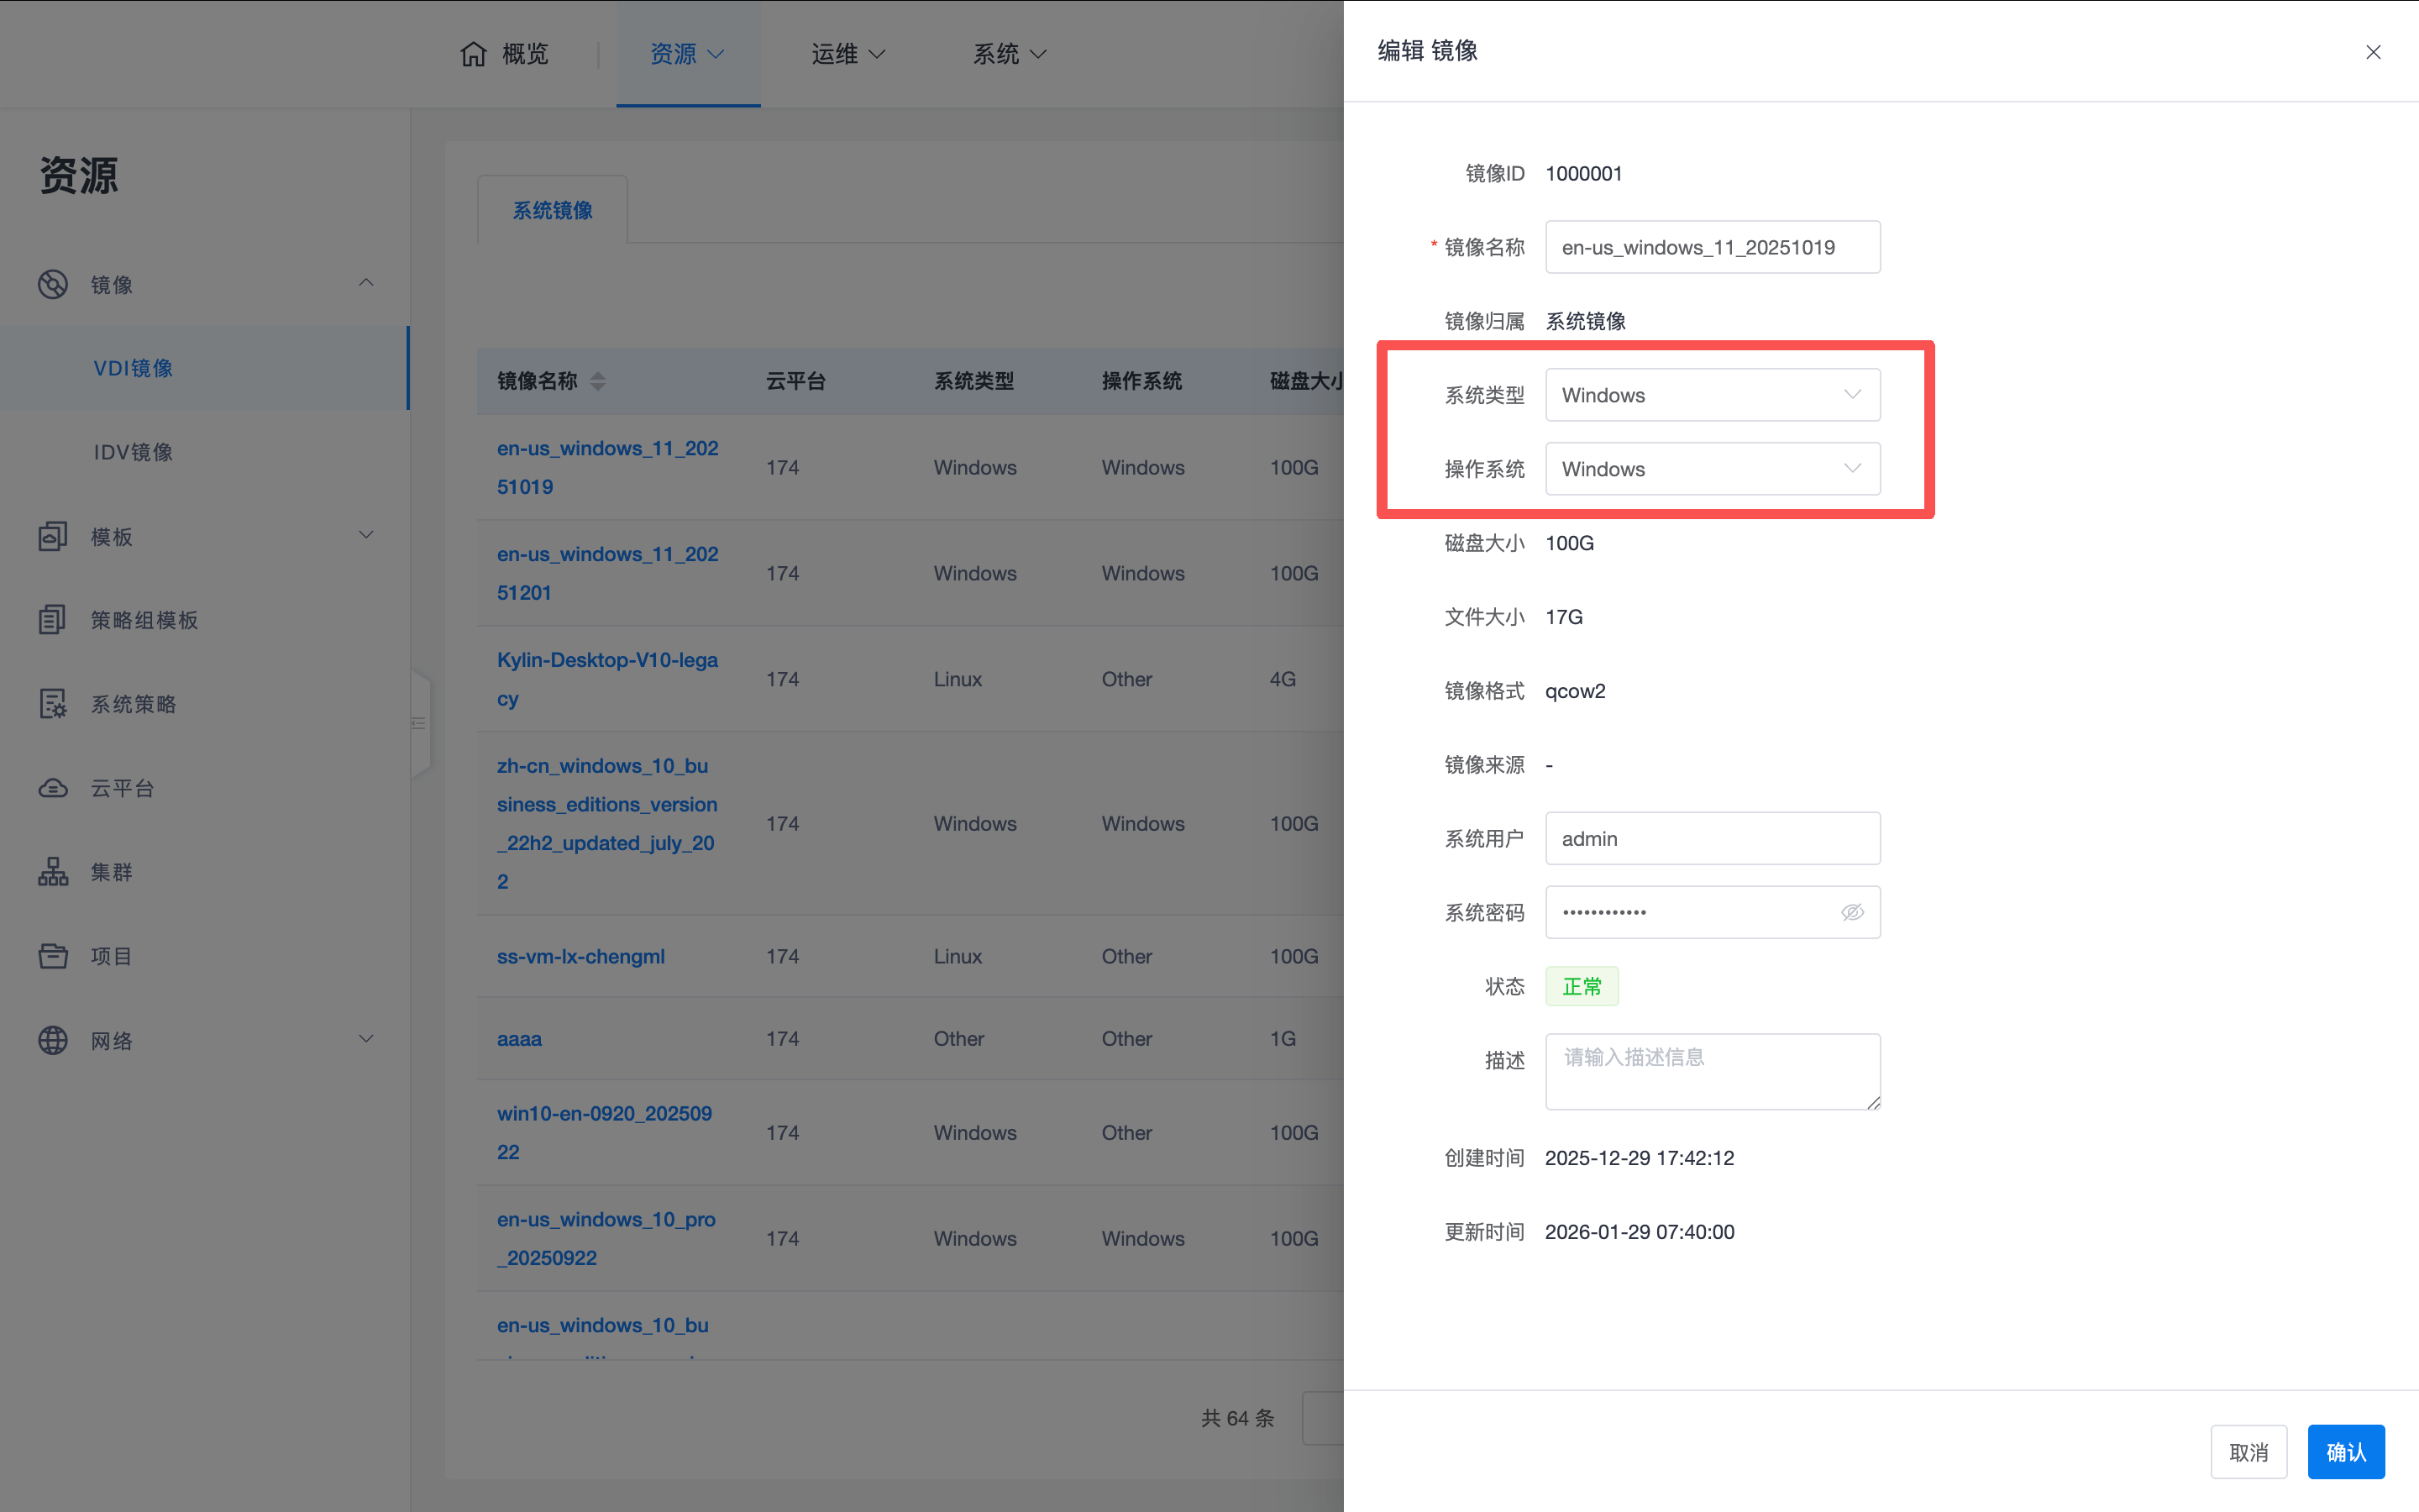Click the 取消 button
The height and width of the screenshot is (1512, 2419).
pyautogui.click(x=2248, y=1451)
